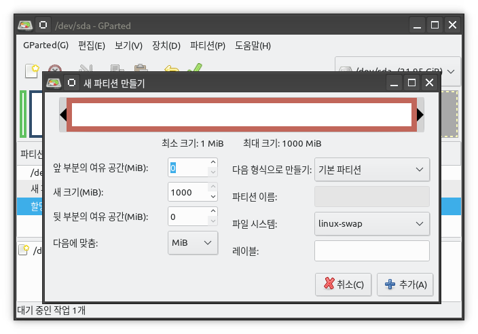Click the 취소(C) cancel button
The image size is (478, 334).
(344, 284)
